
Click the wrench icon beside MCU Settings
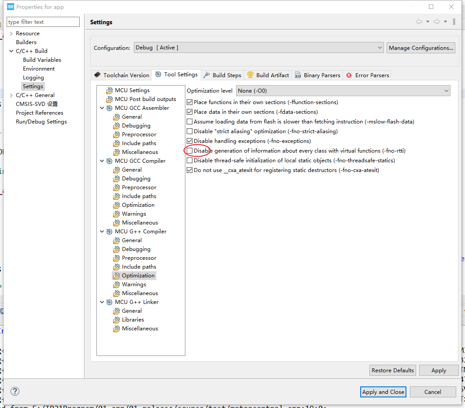109,90
